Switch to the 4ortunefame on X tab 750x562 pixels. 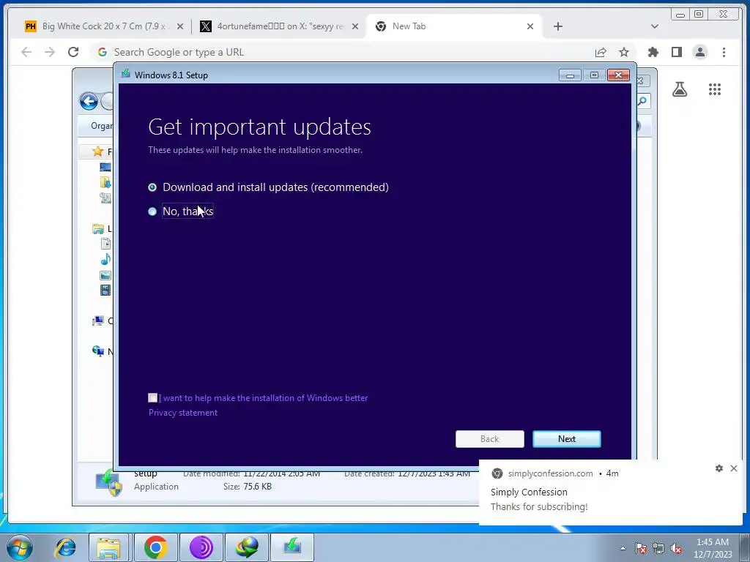279,26
